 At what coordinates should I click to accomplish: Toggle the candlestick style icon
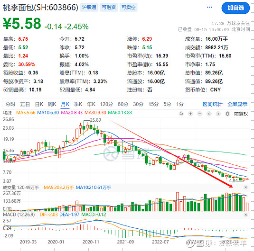pos(227,114)
